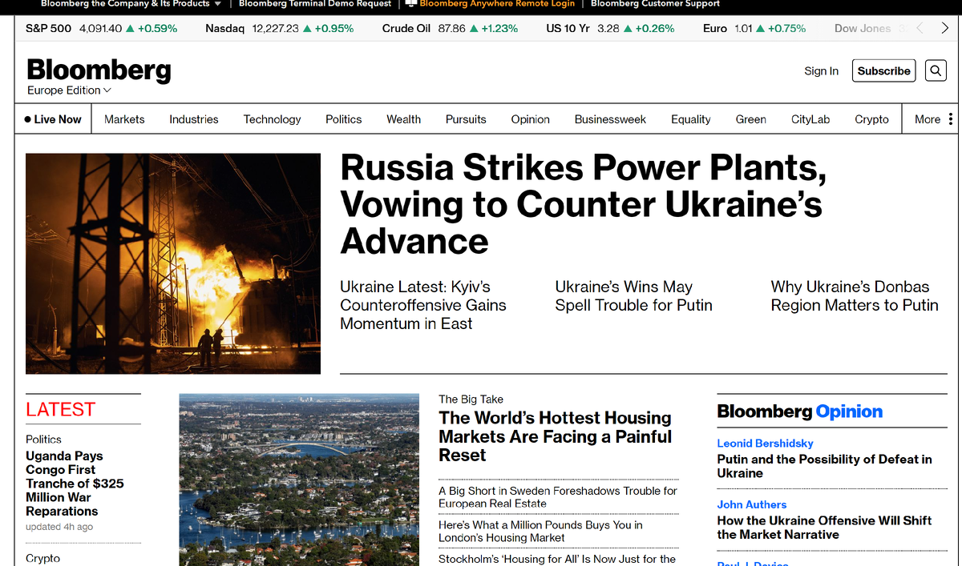Image resolution: width=962 pixels, height=566 pixels.
Task: Open the Technology section
Action: click(x=273, y=119)
